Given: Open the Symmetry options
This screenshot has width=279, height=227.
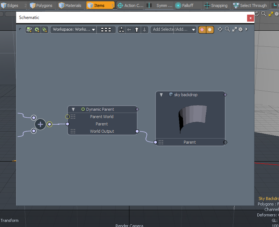Looking at the screenshot, I should pyautogui.click(x=159, y=5).
